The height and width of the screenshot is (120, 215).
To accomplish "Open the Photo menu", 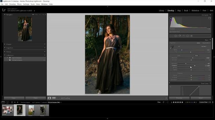I will point(19,4).
